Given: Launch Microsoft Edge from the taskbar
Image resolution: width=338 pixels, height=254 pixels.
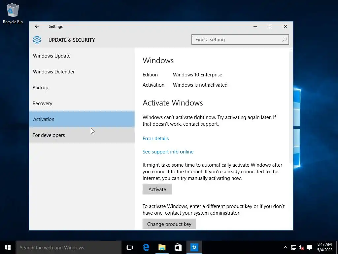Looking at the screenshot, I should (x=146, y=247).
